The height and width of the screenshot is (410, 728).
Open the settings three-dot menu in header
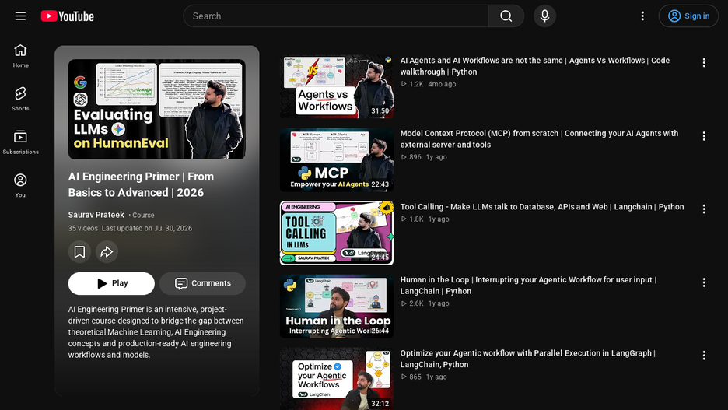[x=642, y=16]
